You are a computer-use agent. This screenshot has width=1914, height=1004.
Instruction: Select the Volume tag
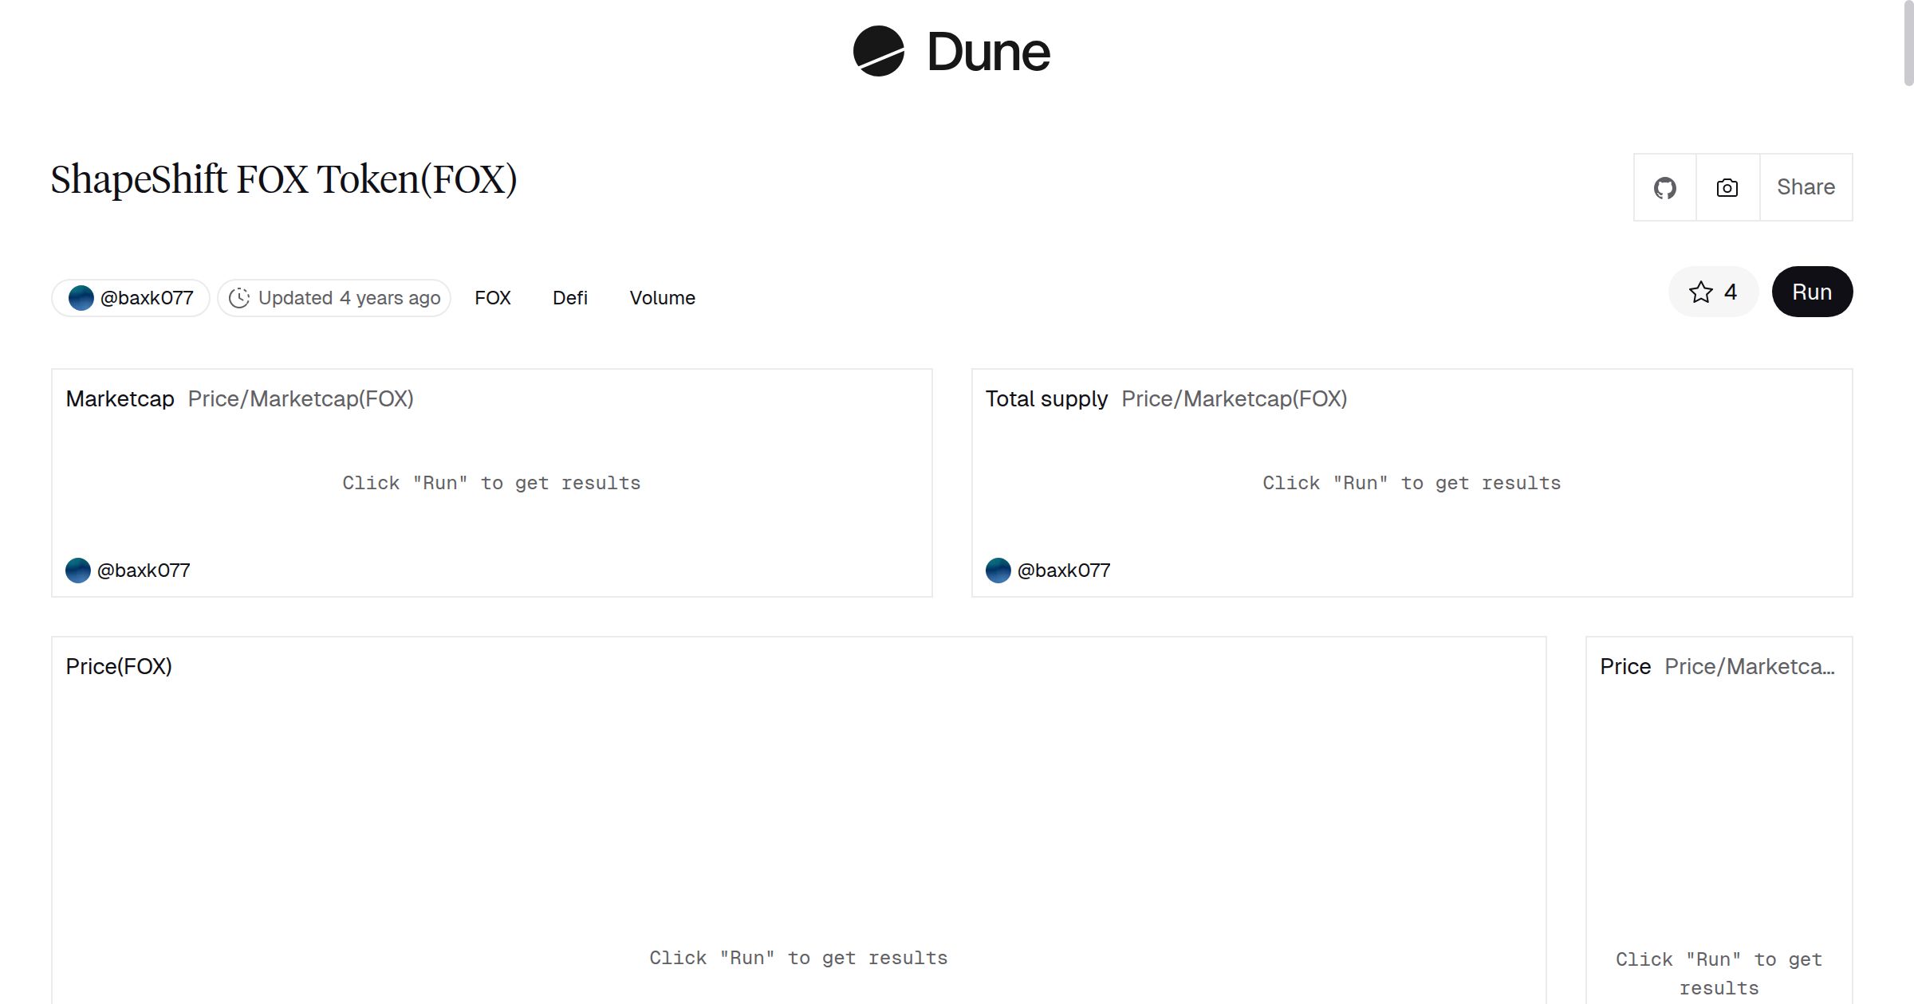click(x=662, y=298)
